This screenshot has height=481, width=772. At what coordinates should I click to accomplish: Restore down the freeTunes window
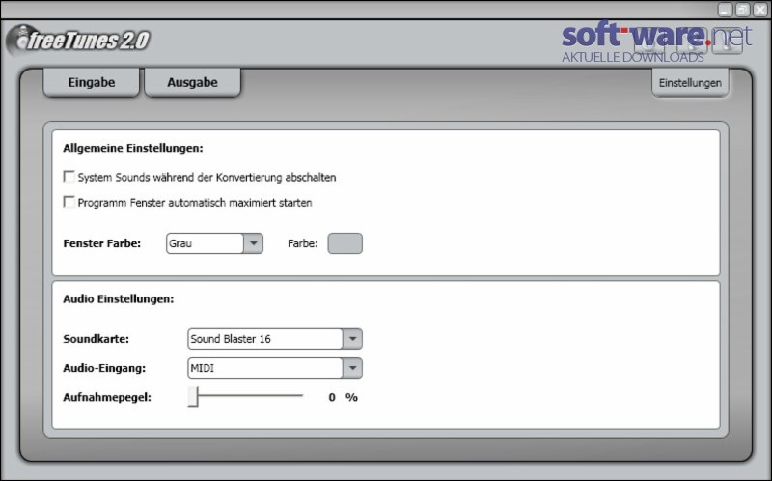pyautogui.click(x=742, y=10)
